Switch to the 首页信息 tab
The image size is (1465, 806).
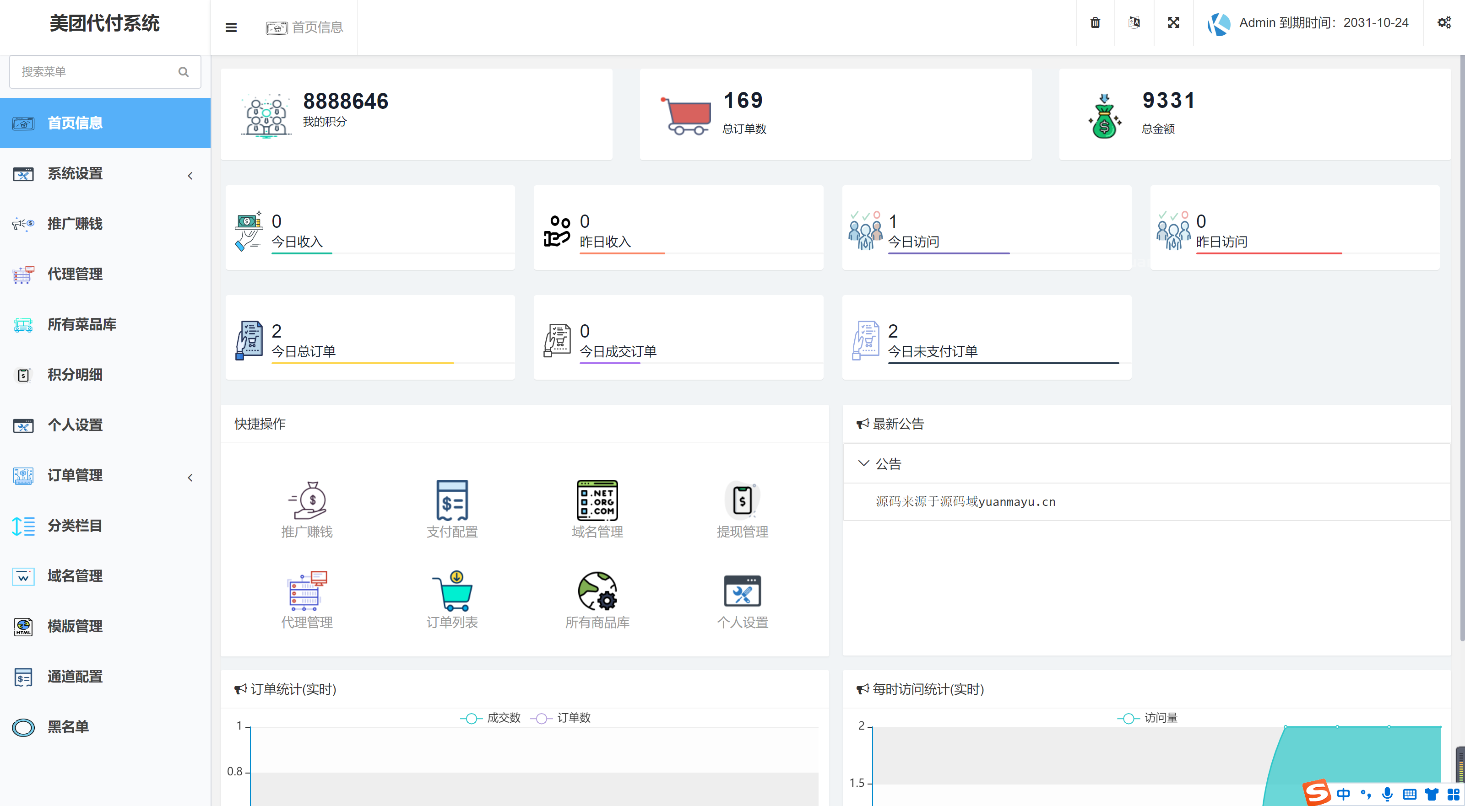(x=305, y=27)
